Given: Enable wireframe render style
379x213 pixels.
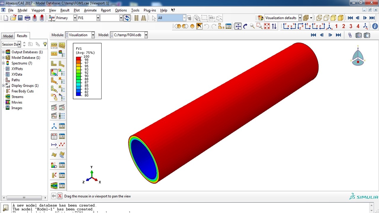Looking at the screenshot, I should tap(319, 18).
